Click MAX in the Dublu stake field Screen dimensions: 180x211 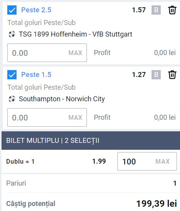(163, 161)
